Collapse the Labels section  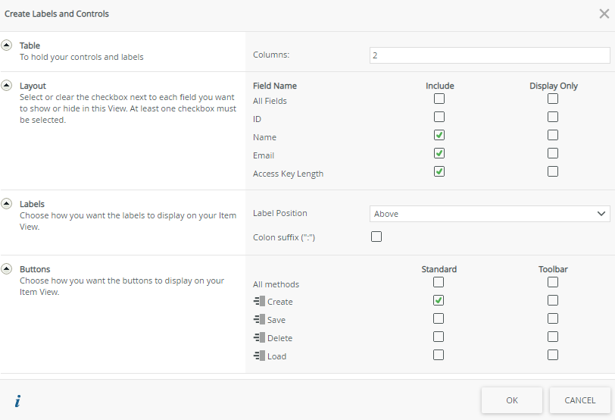tap(8, 204)
